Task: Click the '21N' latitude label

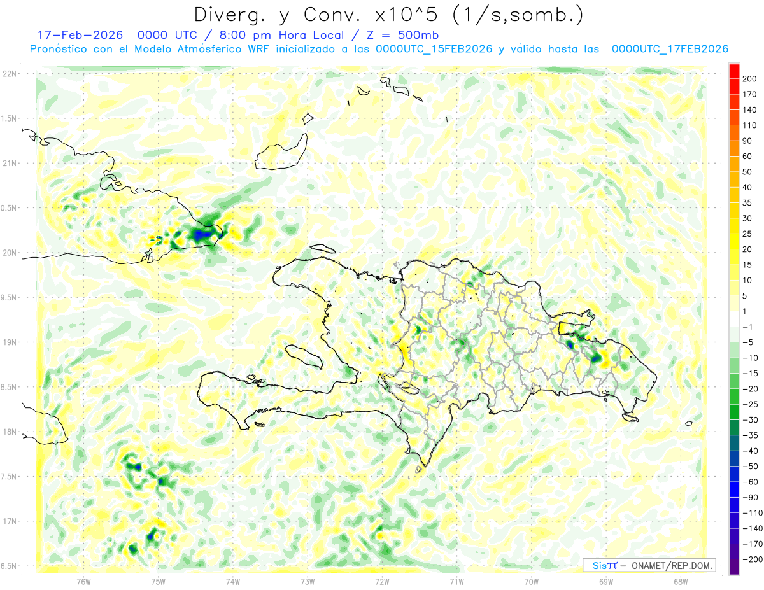Action: coord(10,163)
